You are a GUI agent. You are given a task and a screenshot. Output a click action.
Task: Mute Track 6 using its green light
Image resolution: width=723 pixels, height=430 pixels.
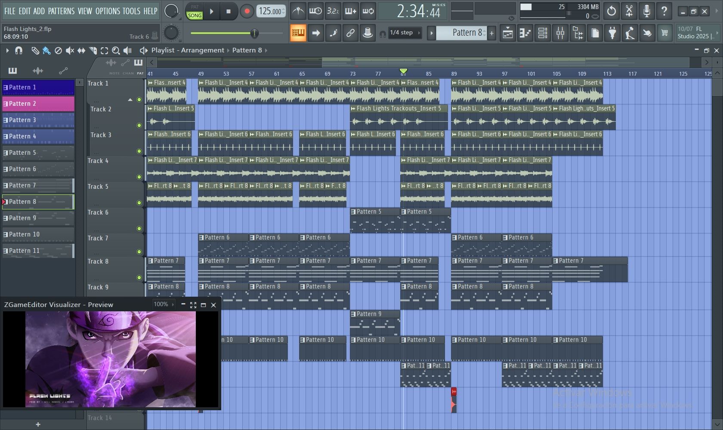coord(139,228)
